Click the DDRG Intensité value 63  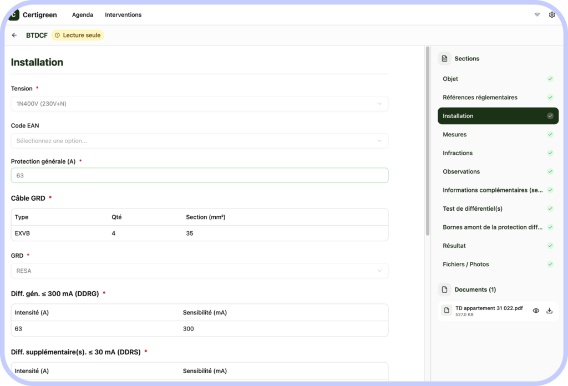[18, 329]
